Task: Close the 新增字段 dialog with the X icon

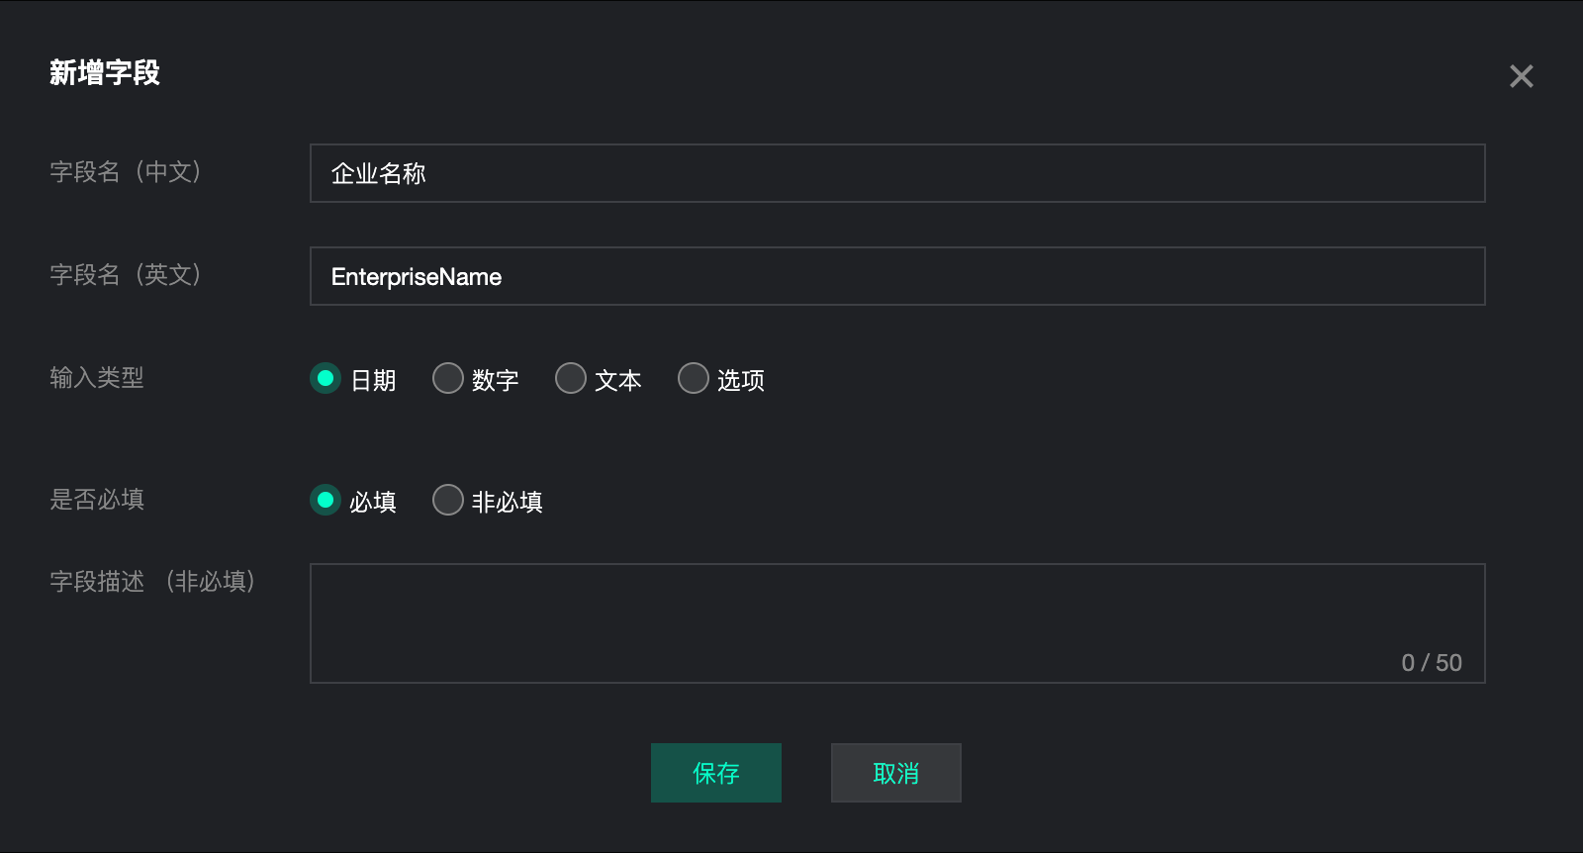Action: pos(1521,76)
